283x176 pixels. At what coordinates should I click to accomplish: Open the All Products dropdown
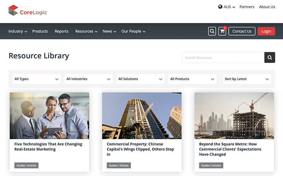coord(192,79)
